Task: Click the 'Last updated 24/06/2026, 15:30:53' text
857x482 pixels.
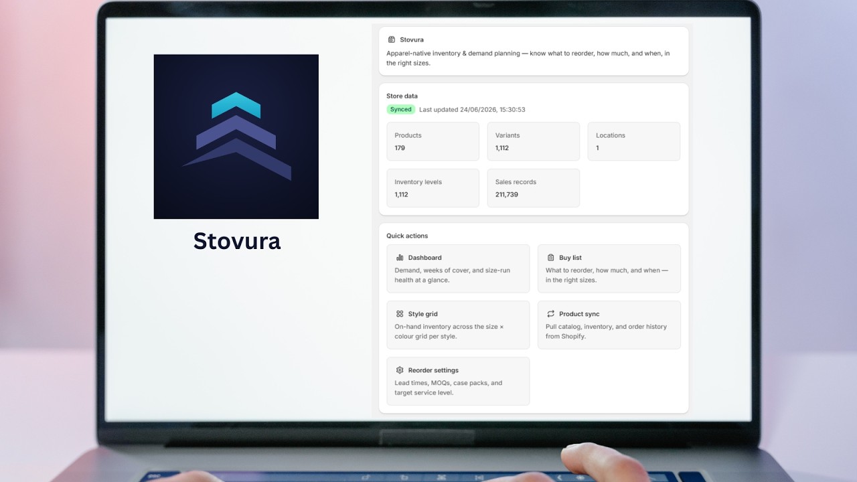Action: [x=472, y=109]
